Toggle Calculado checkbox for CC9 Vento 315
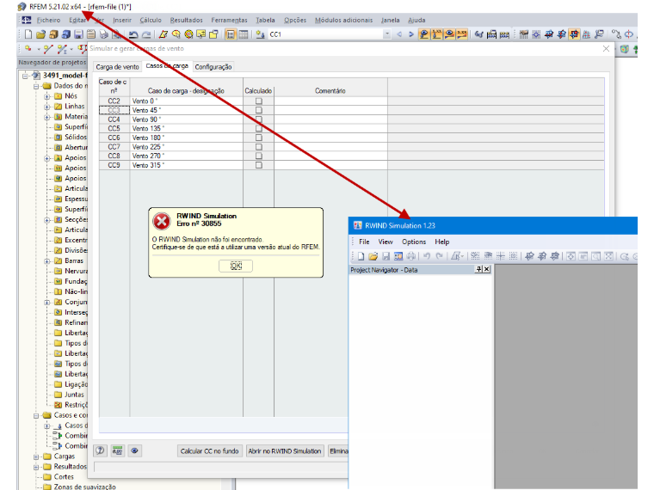Viewport: 654px width, 490px height. 259,165
